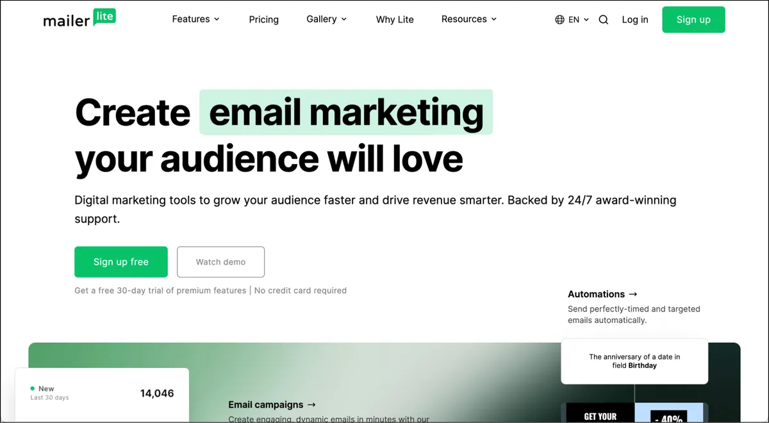The width and height of the screenshot is (769, 423).
Task: Go to Why Lite page
Action: pyautogui.click(x=395, y=20)
